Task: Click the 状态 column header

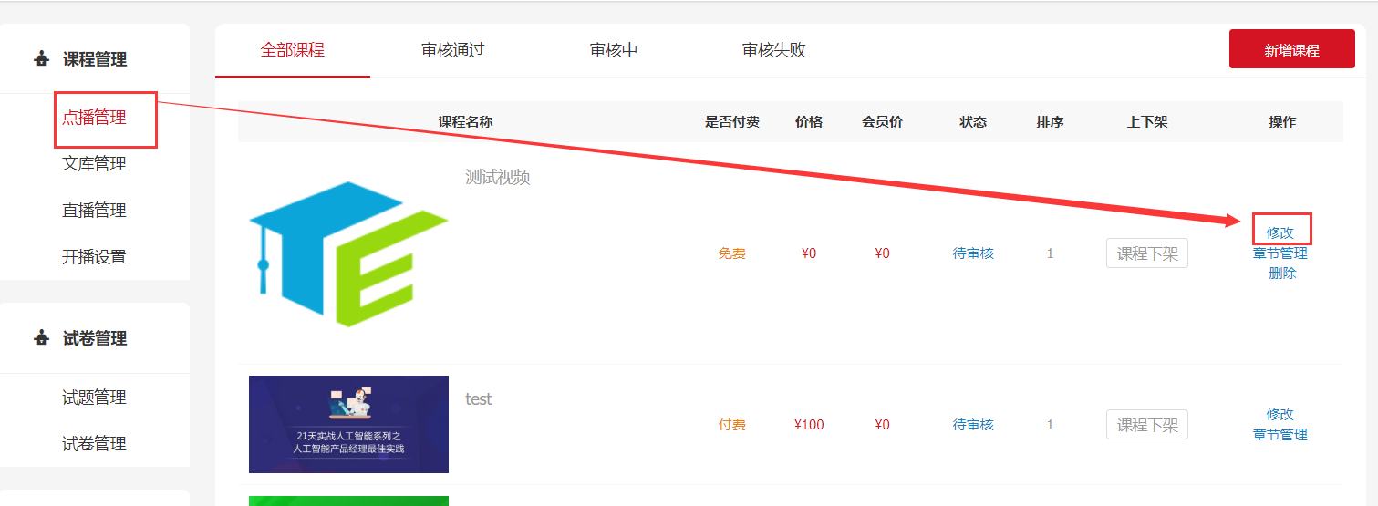Action: coord(973,121)
